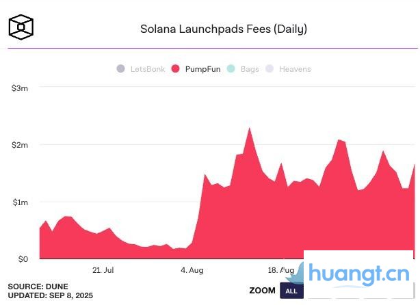This screenshot has height=305, width=420.
Task: Click the 4. Aug axis label
Action: coord(192,270)
